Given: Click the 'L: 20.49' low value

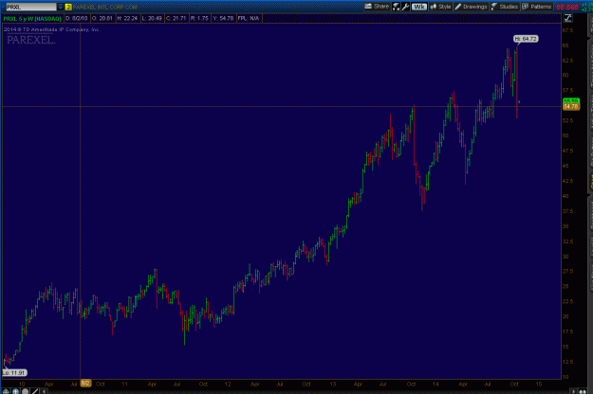Looking at the screenshot, I should pos(152,18).
